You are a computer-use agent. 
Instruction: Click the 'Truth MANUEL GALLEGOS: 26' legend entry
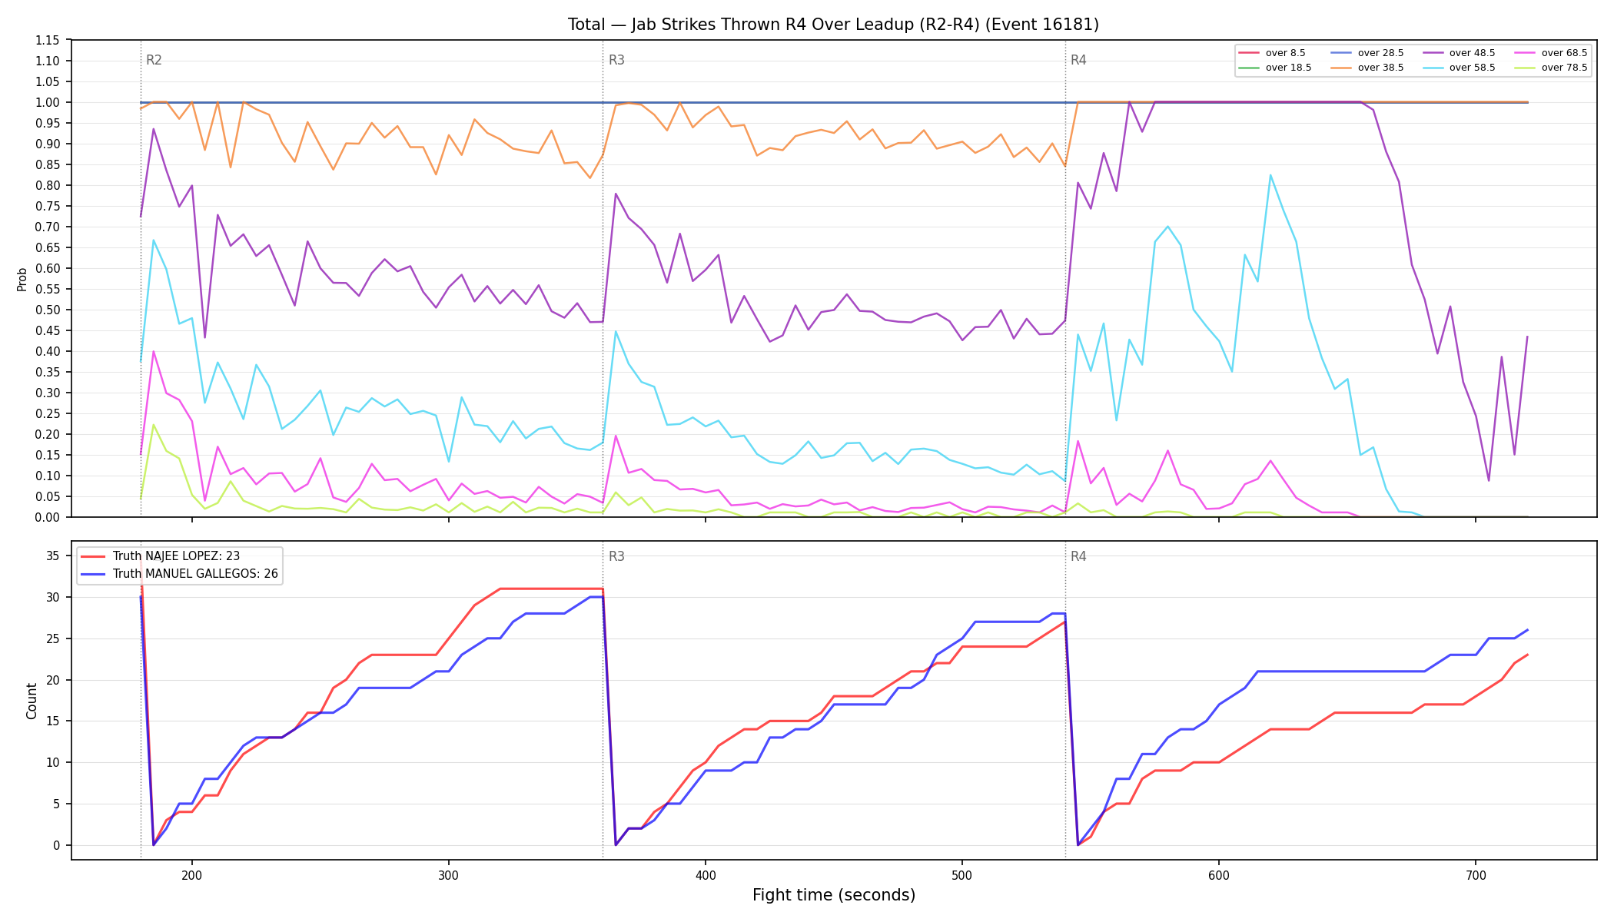(180, 574)
